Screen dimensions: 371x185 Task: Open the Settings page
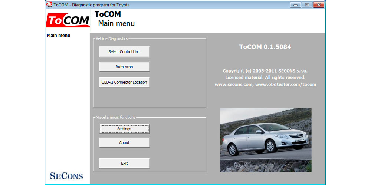[x=124, y=129]
